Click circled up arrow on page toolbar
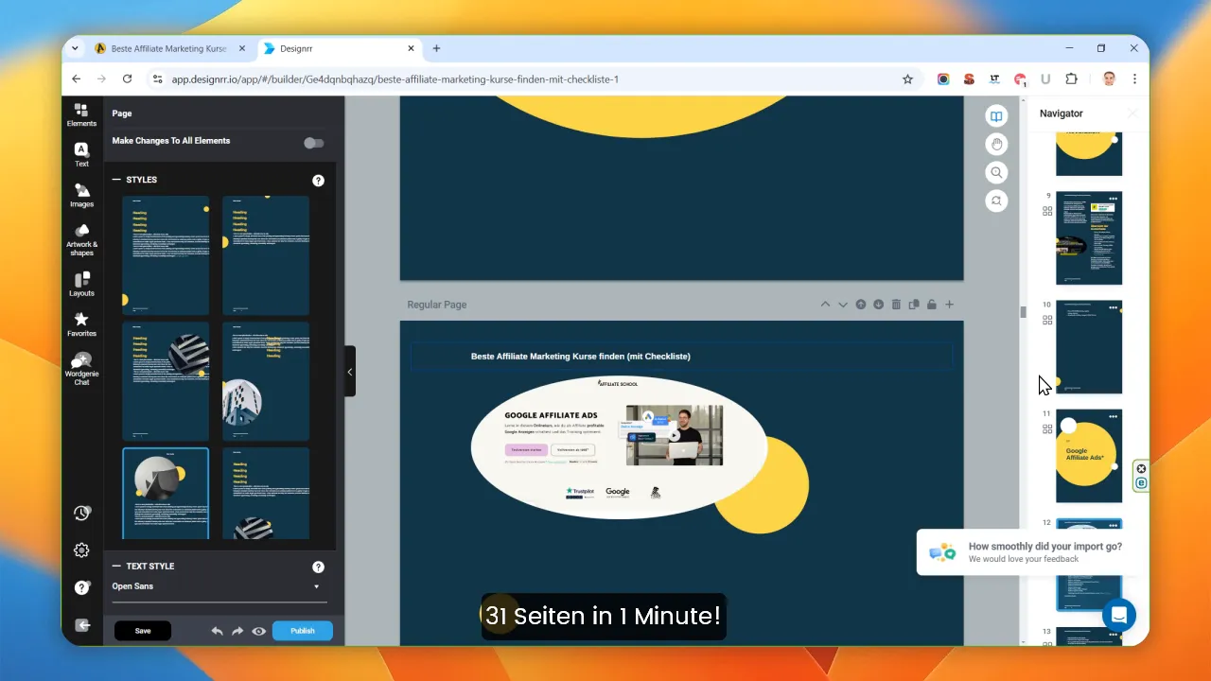The width and height of the screenshot is (1211, 681). [861, 305]
